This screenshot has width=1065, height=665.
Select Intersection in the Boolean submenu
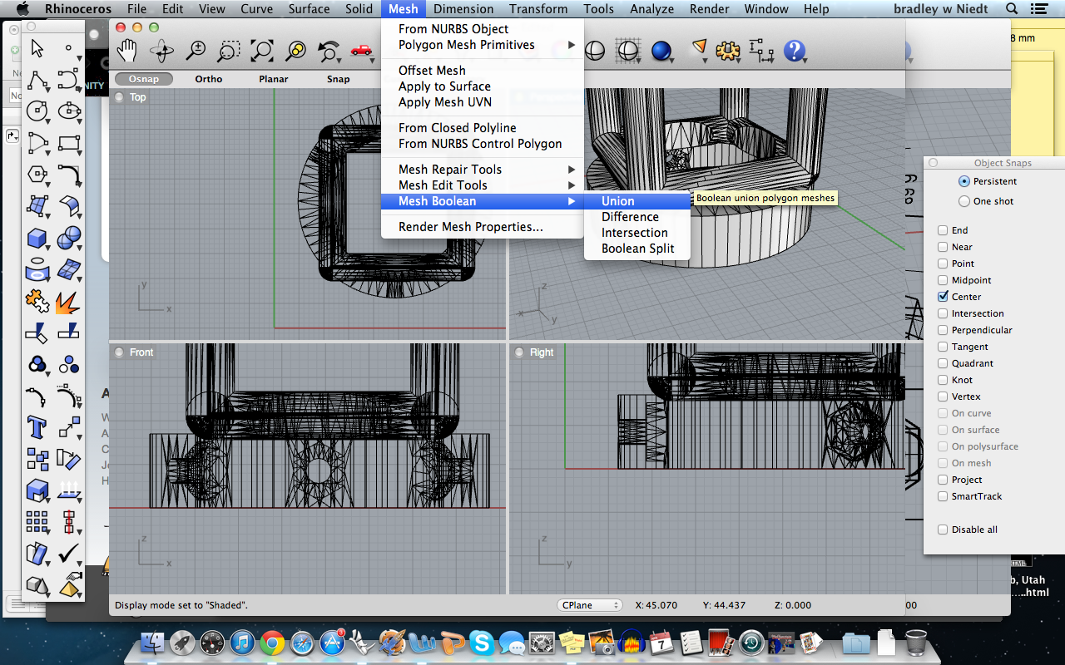(x=637, y=233)
